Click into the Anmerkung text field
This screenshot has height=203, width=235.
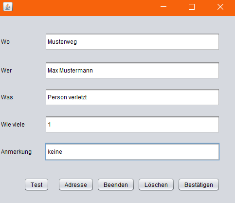[132, 151]
